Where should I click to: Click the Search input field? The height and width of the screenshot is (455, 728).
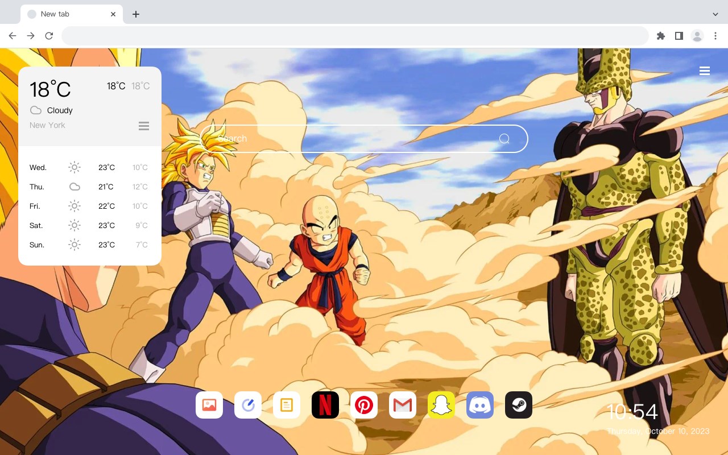pos(364,139)
